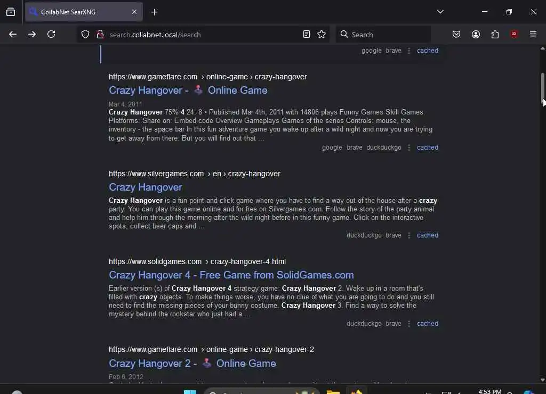Open the Windows Start button
546x394 pixels.
pos(190,392)
